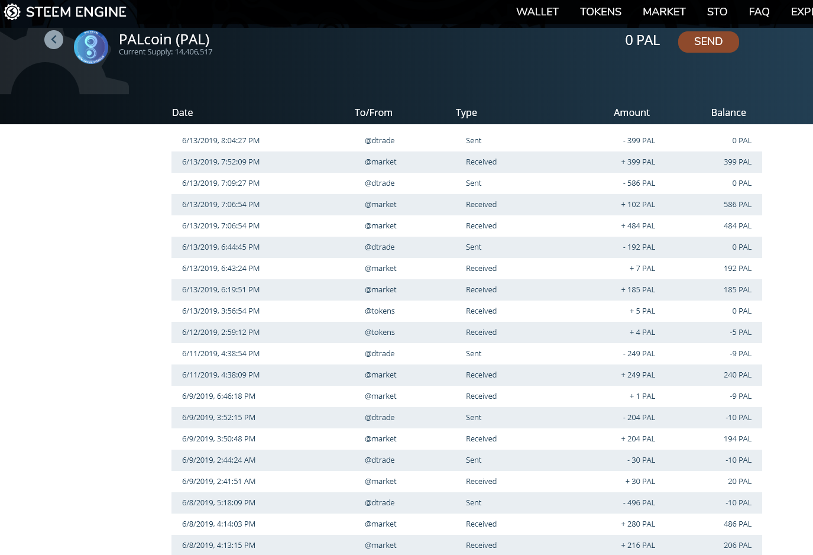Click the - 192 PAL amount

click(639, 247)
